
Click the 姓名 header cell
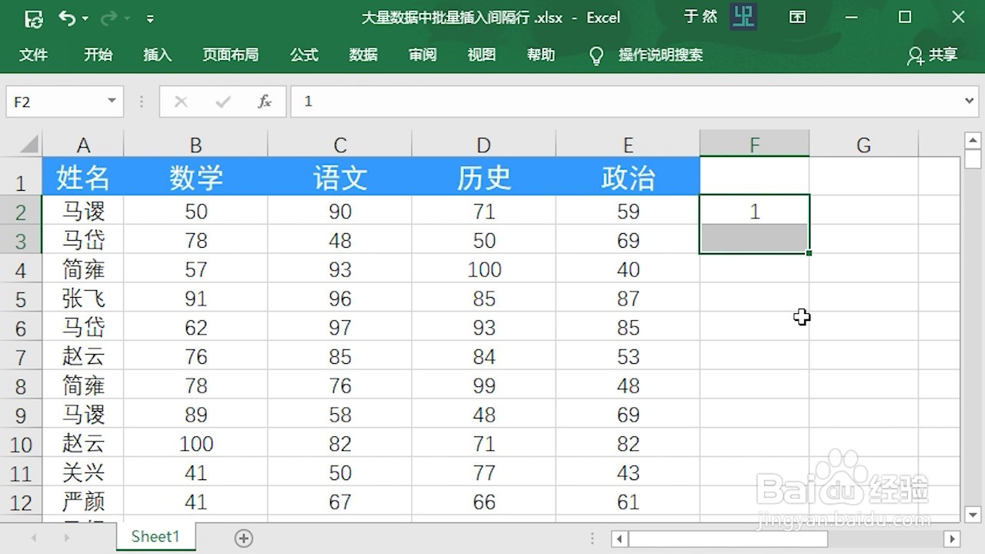[x=83, y=177]
